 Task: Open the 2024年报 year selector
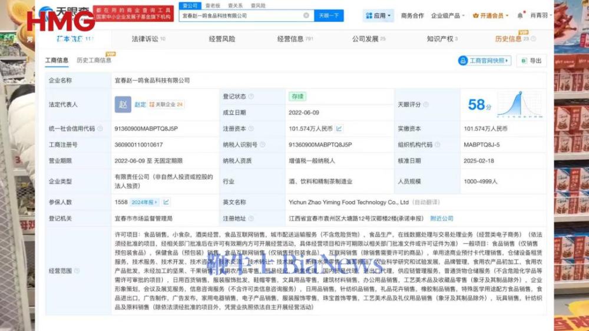pos(145,202)
